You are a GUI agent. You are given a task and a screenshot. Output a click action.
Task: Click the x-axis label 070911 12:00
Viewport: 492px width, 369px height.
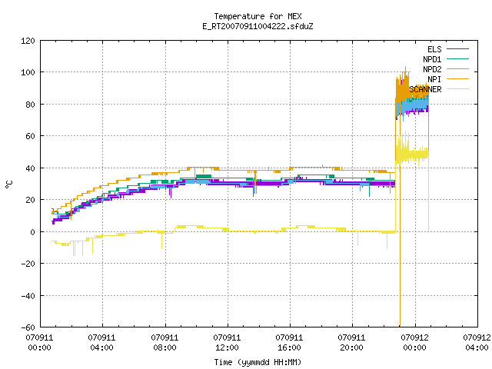227,343
